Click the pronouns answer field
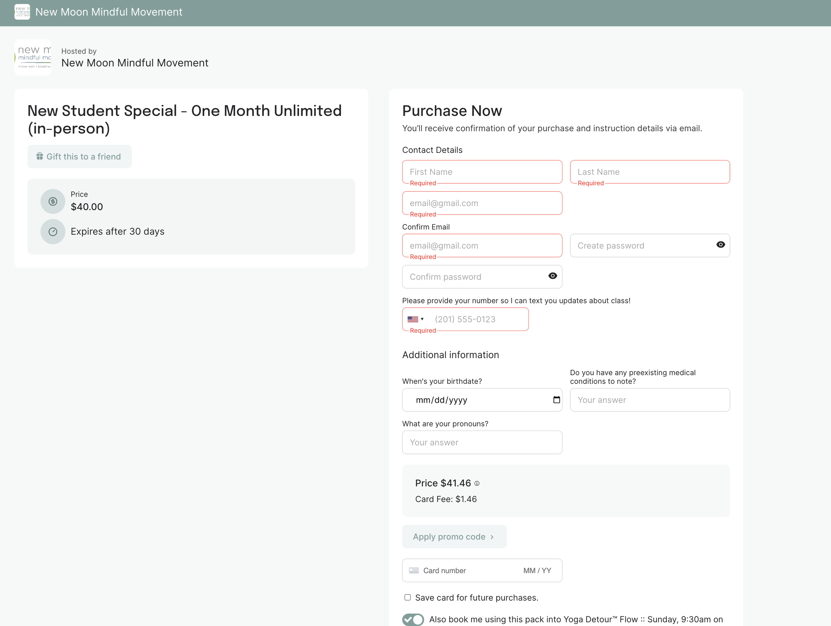The width and height of the screenshot is (831, 626). 482,442
